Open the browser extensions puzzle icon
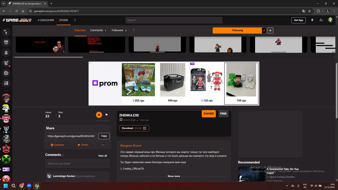The image size is (338, 190). [318, 11]
